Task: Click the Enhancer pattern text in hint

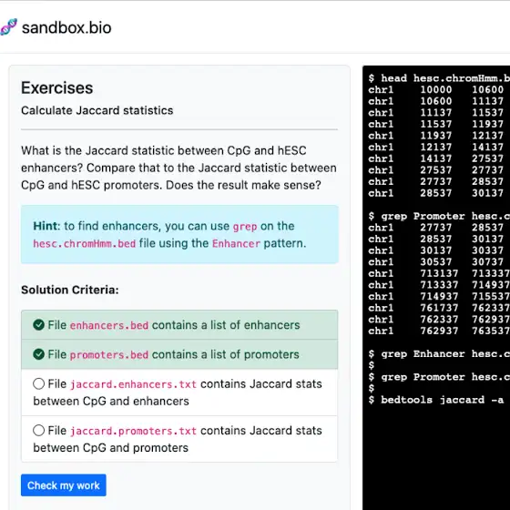Action: click(236, 244)
